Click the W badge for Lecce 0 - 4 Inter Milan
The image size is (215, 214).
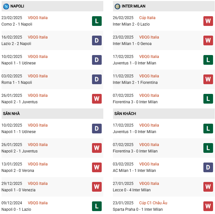208,187
